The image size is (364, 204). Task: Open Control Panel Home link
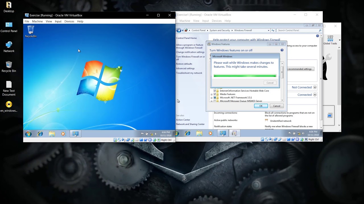(x=186, y=38)
